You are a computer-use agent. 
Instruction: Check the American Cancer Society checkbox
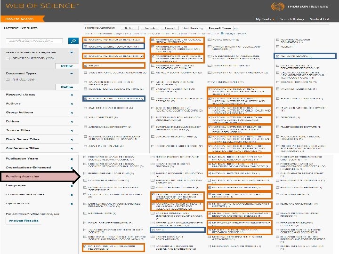coord(85,127)
